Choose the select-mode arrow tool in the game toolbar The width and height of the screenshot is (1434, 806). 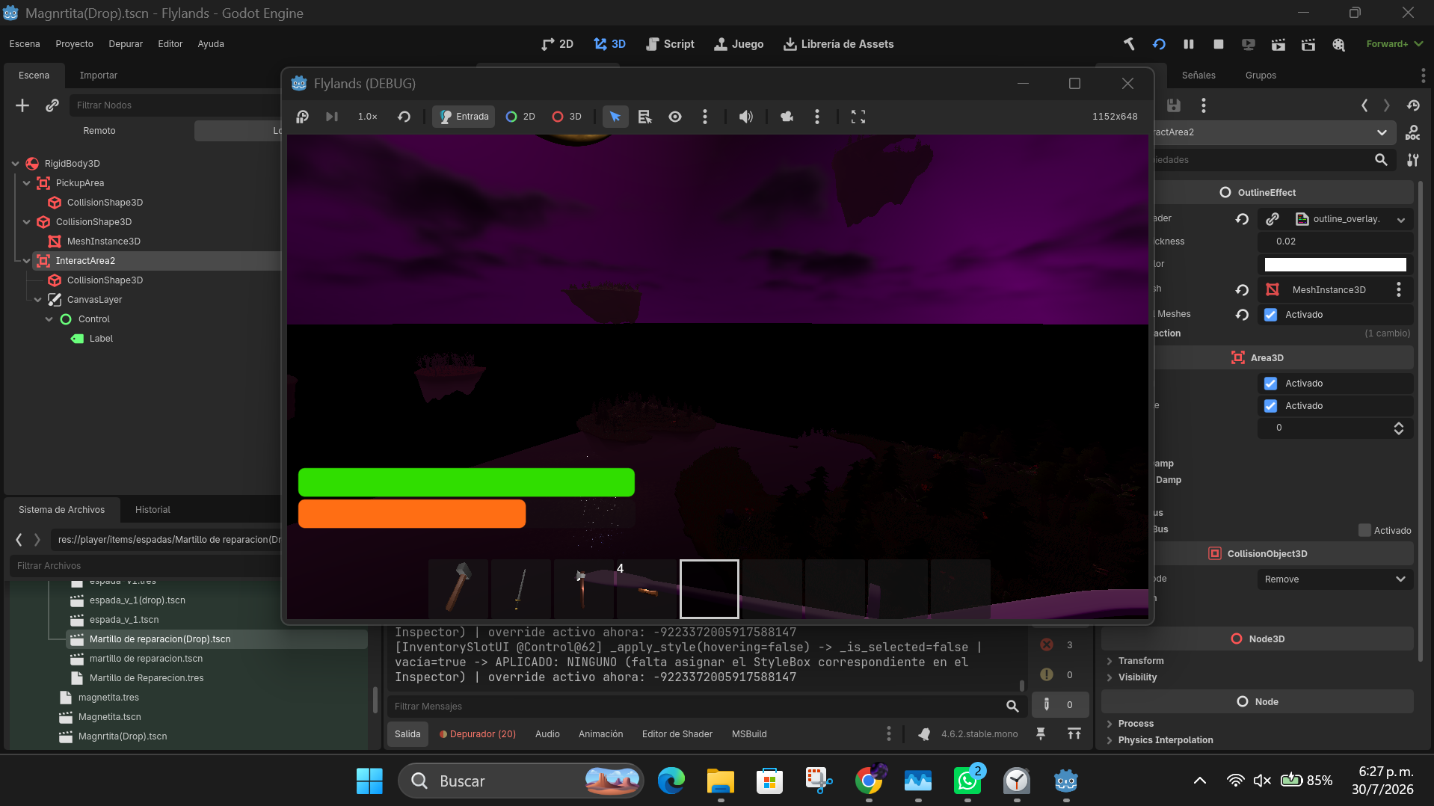[x=615, y=117]
